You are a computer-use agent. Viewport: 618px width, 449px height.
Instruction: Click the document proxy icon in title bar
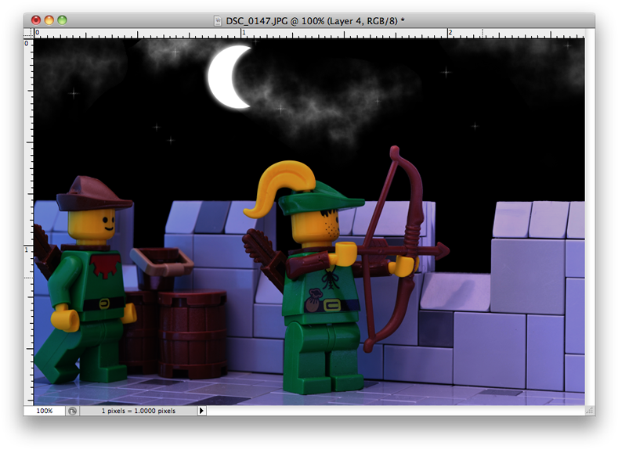pos(218,20)
